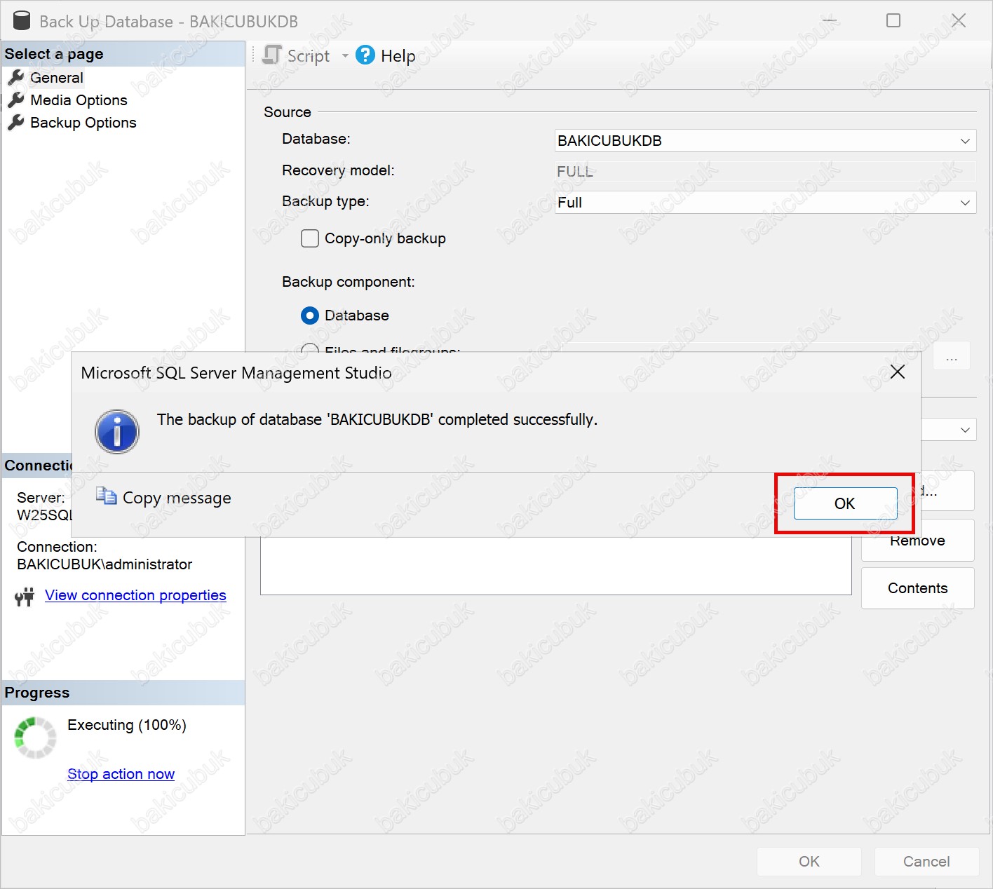This screenshot has width=993, height=889.
Task: Click the blue information icon in dialog
Action: pyautogui.click(x=117, y=432)
